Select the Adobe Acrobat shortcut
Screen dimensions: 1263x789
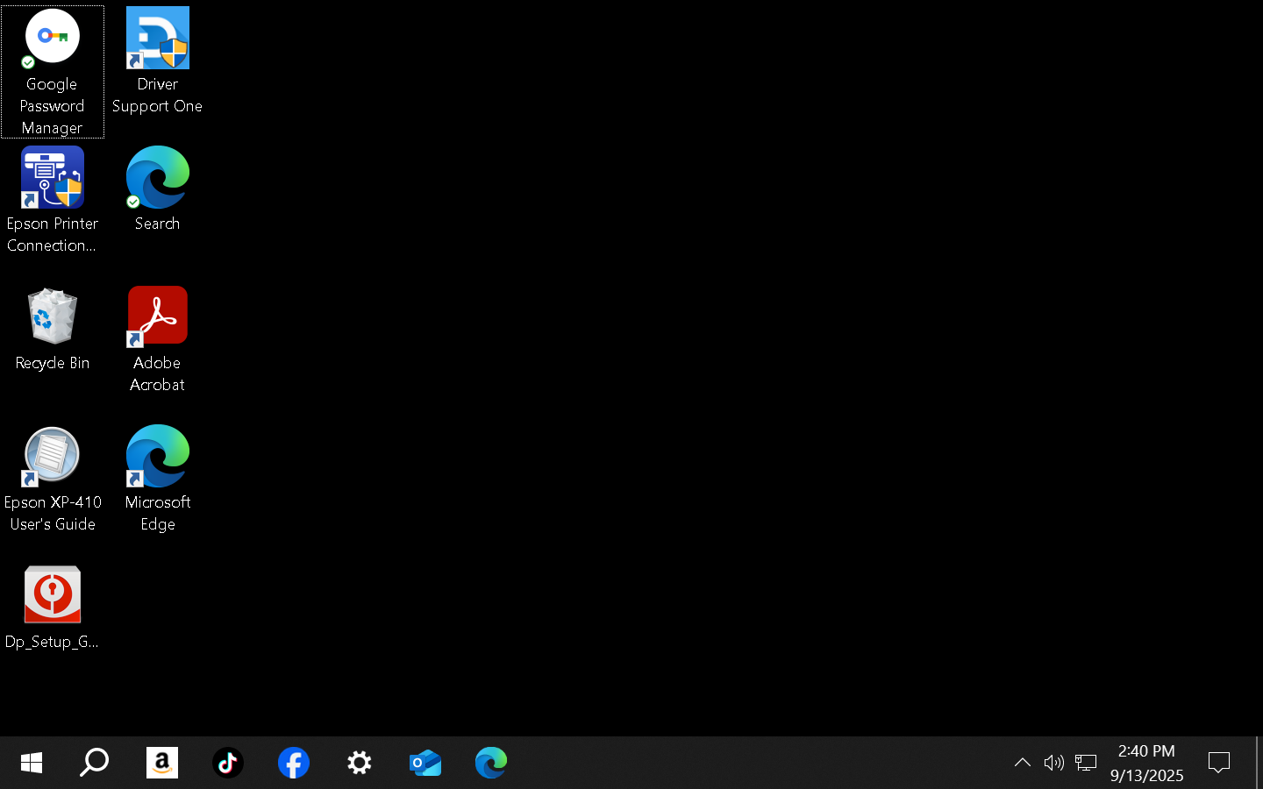click(158, 340)
